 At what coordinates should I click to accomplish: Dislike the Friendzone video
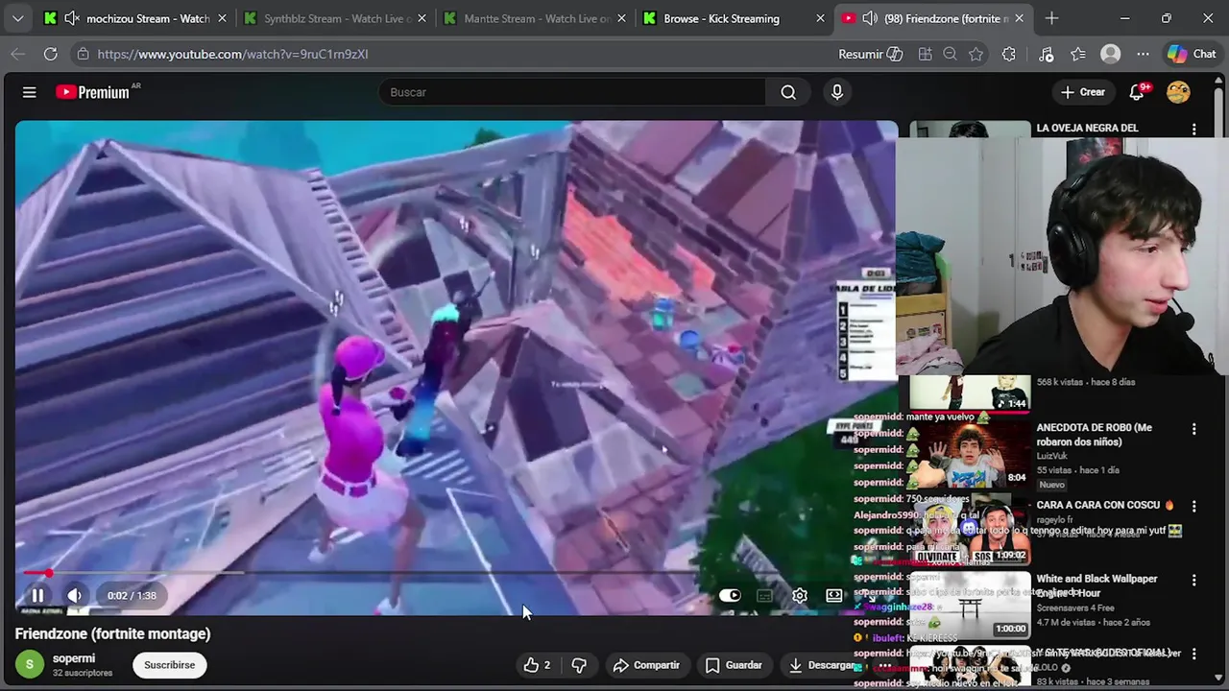pyautogui.click(x=579, y=665)
